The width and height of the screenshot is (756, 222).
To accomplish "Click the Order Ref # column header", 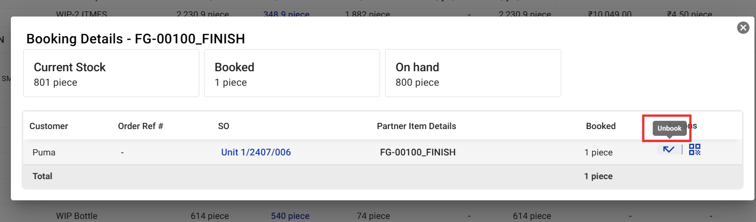I will click(140, 126).
